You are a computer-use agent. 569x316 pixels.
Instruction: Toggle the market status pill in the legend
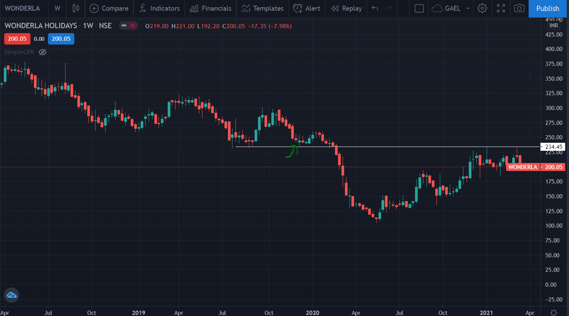[x=128, y=26]
